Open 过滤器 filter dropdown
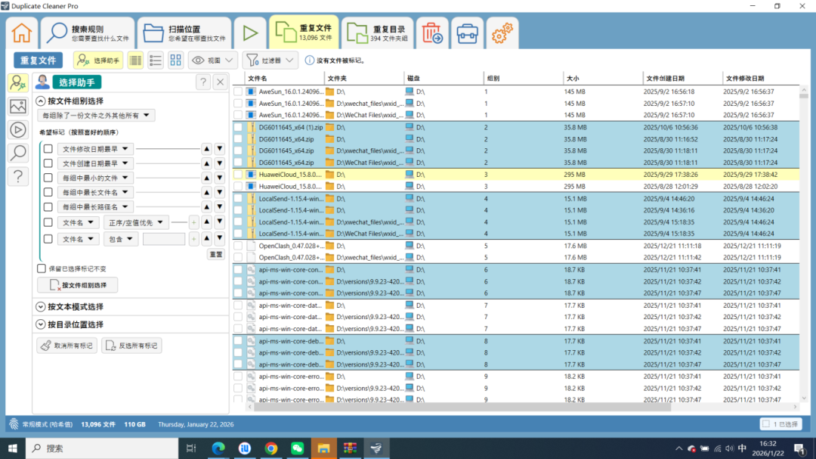Screen dimensions: 816x459 tap(270, 60)
